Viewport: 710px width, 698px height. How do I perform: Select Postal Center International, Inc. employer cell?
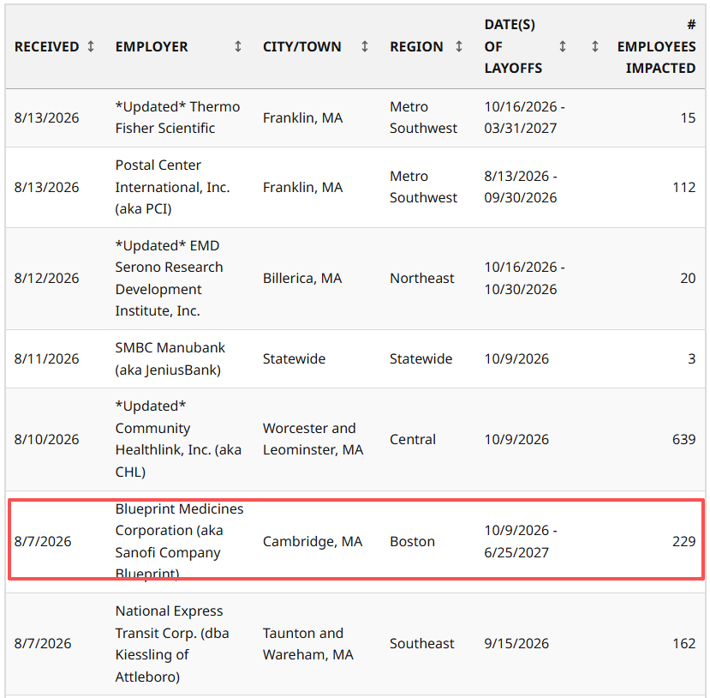172,187
